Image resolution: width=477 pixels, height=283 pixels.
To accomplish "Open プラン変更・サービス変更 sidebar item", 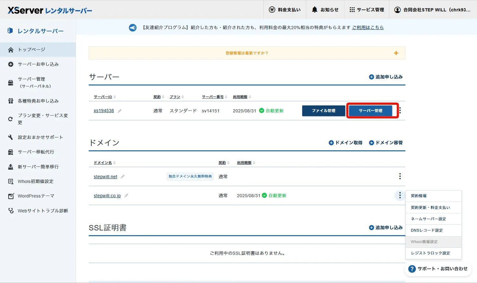I will (38, 119).
